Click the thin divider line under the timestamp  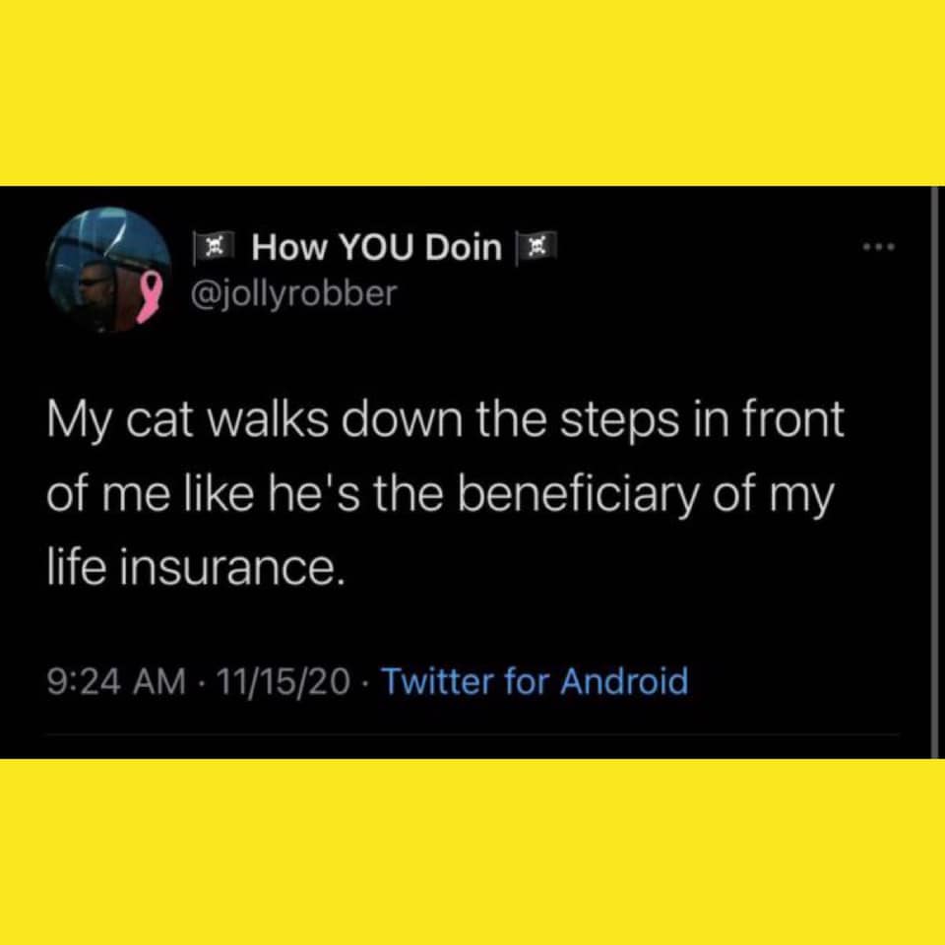click(x=472, y=734)
